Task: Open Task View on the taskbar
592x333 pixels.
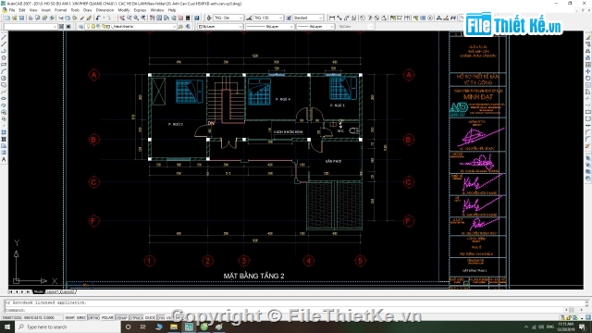Action: click(x=143, y=327)
